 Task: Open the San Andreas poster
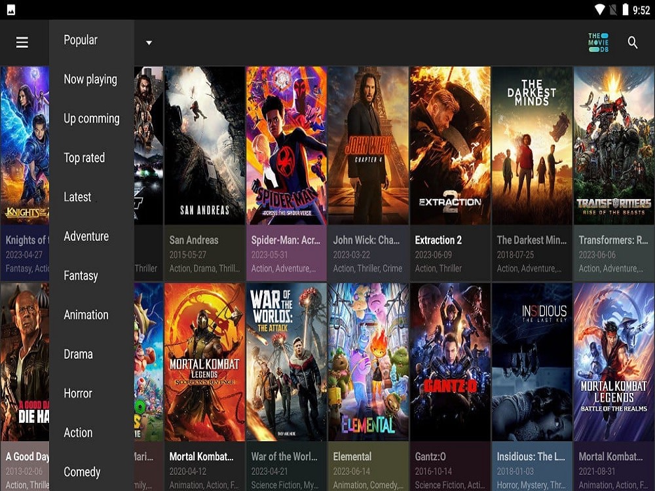click(x=204, y=146)
